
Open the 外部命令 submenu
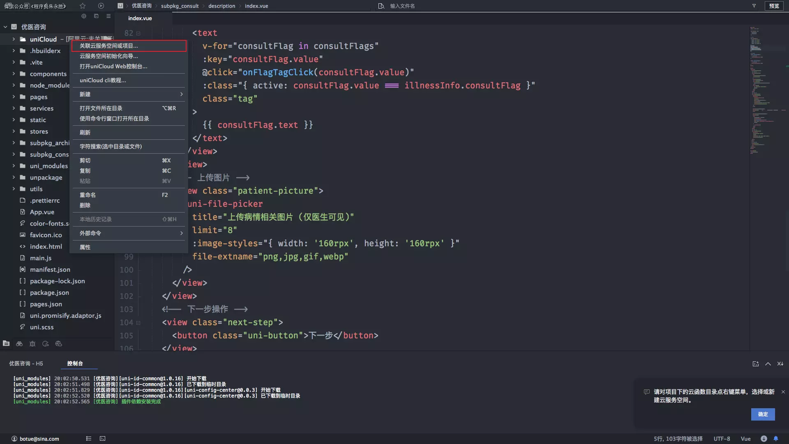pos(129,233)
